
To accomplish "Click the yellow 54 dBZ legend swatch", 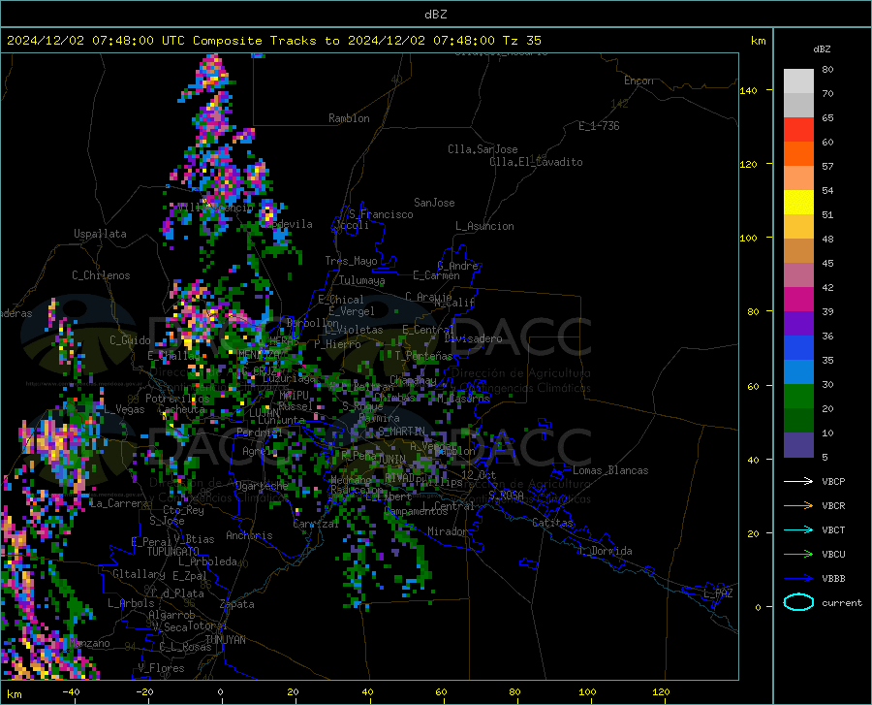I will click(798, 203).
